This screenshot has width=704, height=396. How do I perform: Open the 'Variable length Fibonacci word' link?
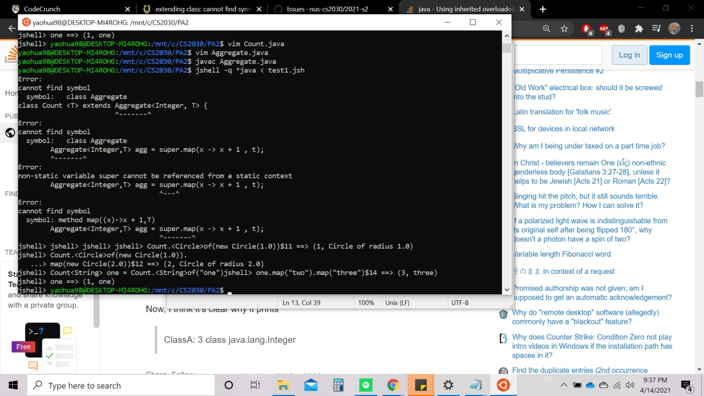562,254
